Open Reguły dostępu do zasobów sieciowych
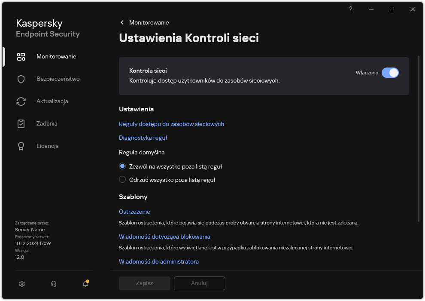This screenshot has height=301, width=425. coord(172,124)
